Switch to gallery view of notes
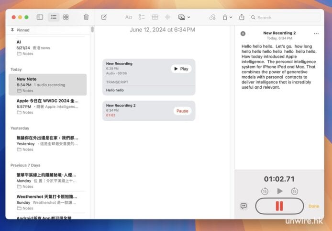Viewport: 332px width, 231px height. pos(66,17)
